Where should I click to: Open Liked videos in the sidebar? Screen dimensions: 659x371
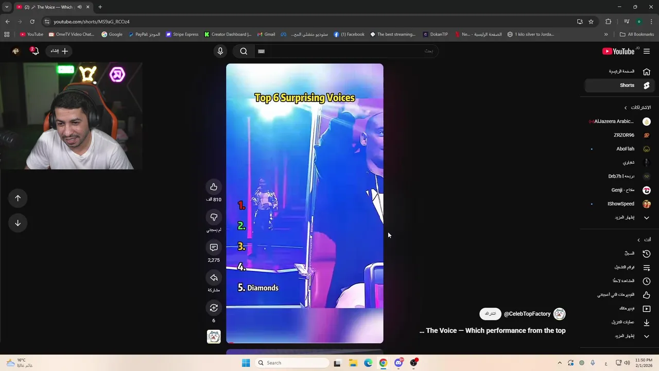620,295
